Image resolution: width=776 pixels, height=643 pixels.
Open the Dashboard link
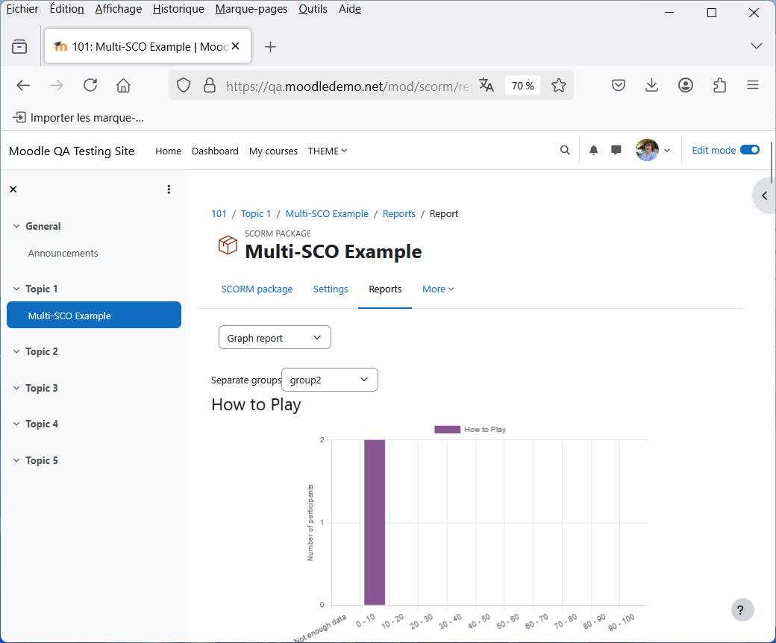coord(215,151)
